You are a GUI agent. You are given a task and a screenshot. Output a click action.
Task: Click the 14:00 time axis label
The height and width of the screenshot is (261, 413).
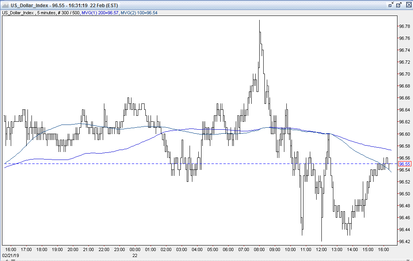[352, 249]
